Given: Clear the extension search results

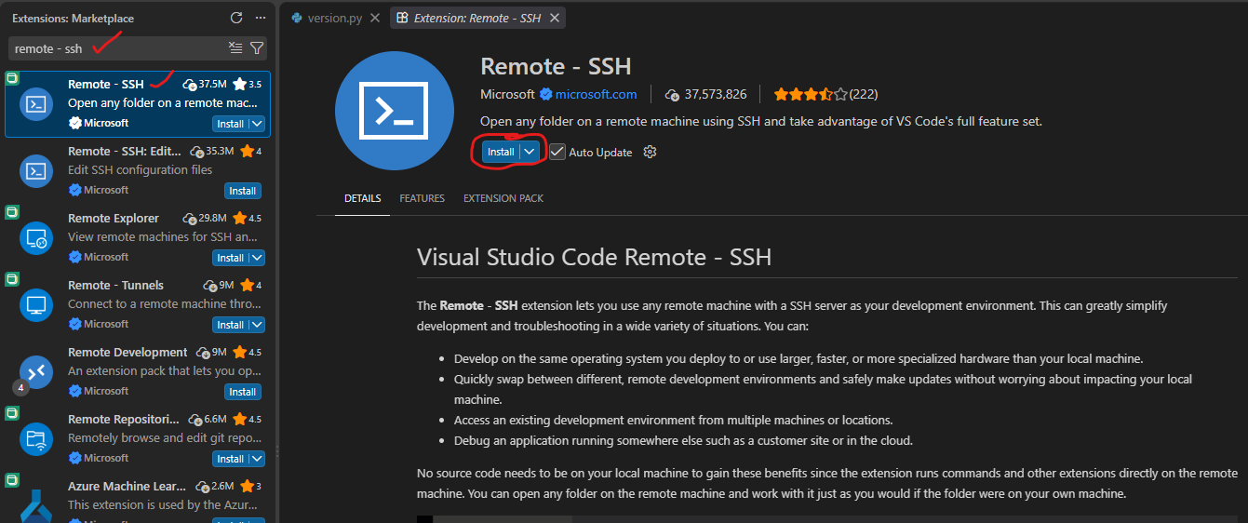Looking at the screenshot, I should click(x=235, y=48).
